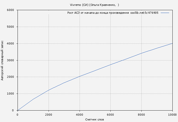
Task: Click the 10000 tick label on horizontal axis
Action: pyautogui.click(x=172, y=115)
